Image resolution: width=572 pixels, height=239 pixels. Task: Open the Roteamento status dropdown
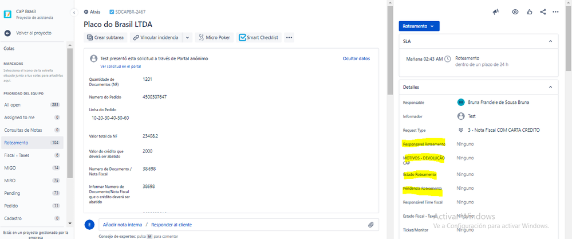point(419,26)
